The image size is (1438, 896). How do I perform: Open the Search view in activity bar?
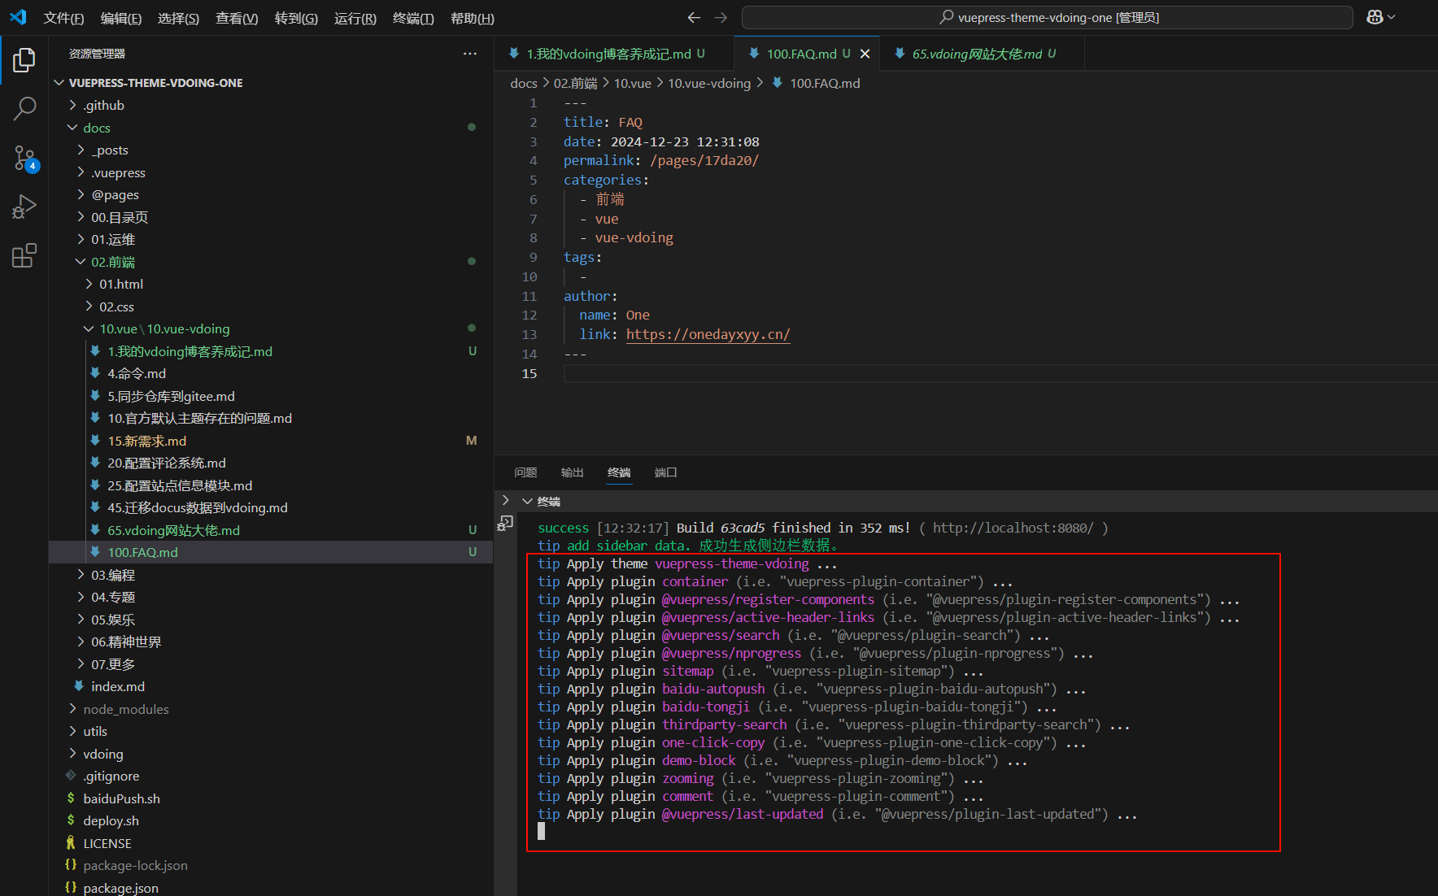(24, 108)
